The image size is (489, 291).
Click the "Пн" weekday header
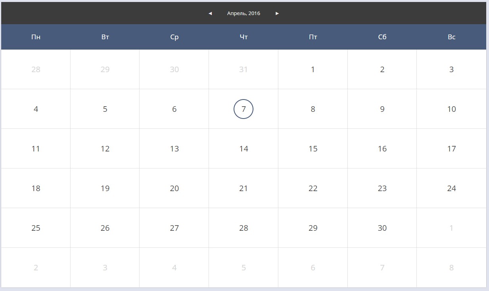pos(36,37)
